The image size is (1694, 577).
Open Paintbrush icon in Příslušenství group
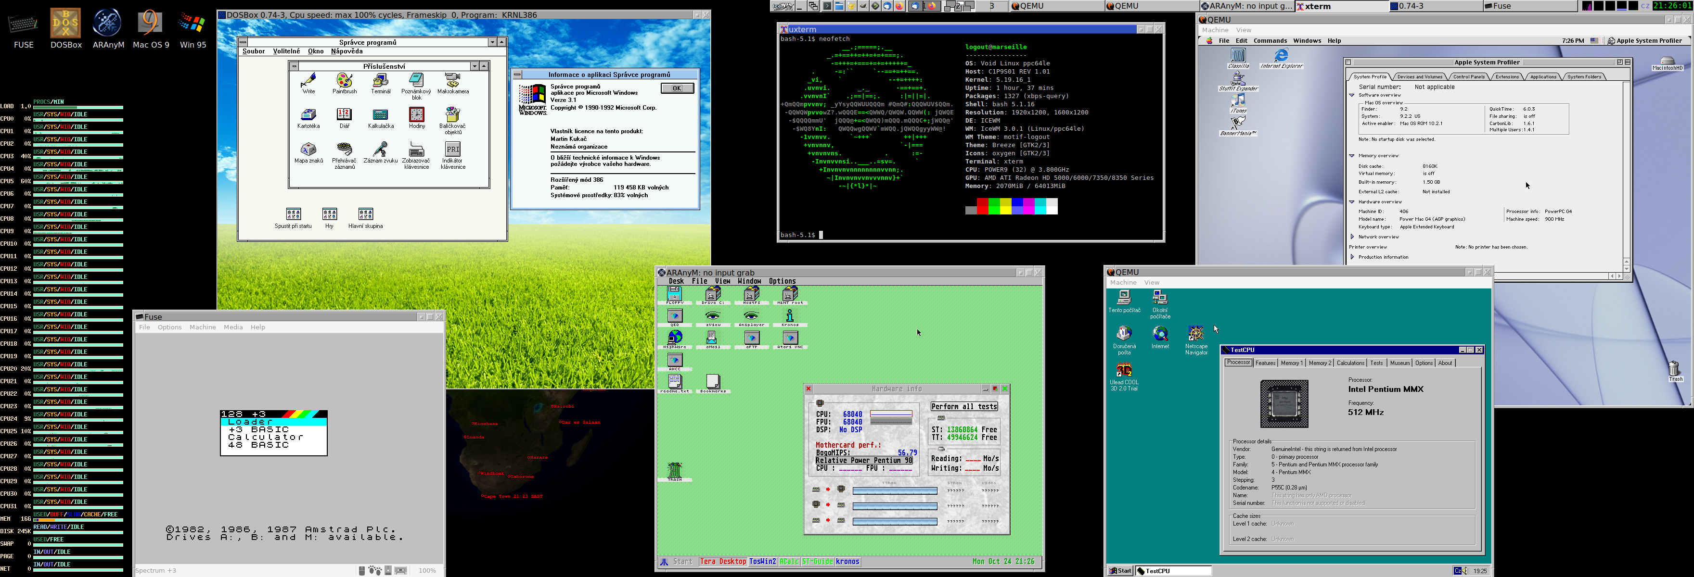[x=344, y=81]
